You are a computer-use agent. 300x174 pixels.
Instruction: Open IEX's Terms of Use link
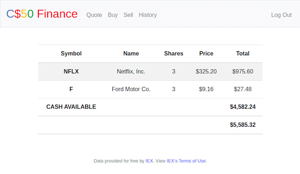(x=186, y=161)
